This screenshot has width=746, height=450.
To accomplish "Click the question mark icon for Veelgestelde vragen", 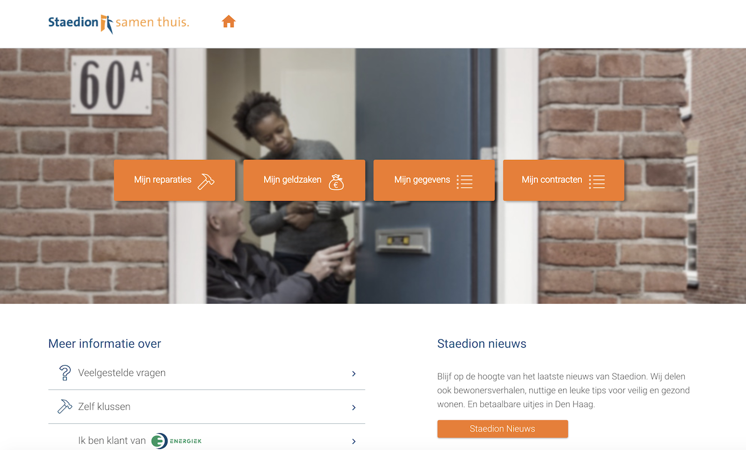I will [x=65, y=373].
